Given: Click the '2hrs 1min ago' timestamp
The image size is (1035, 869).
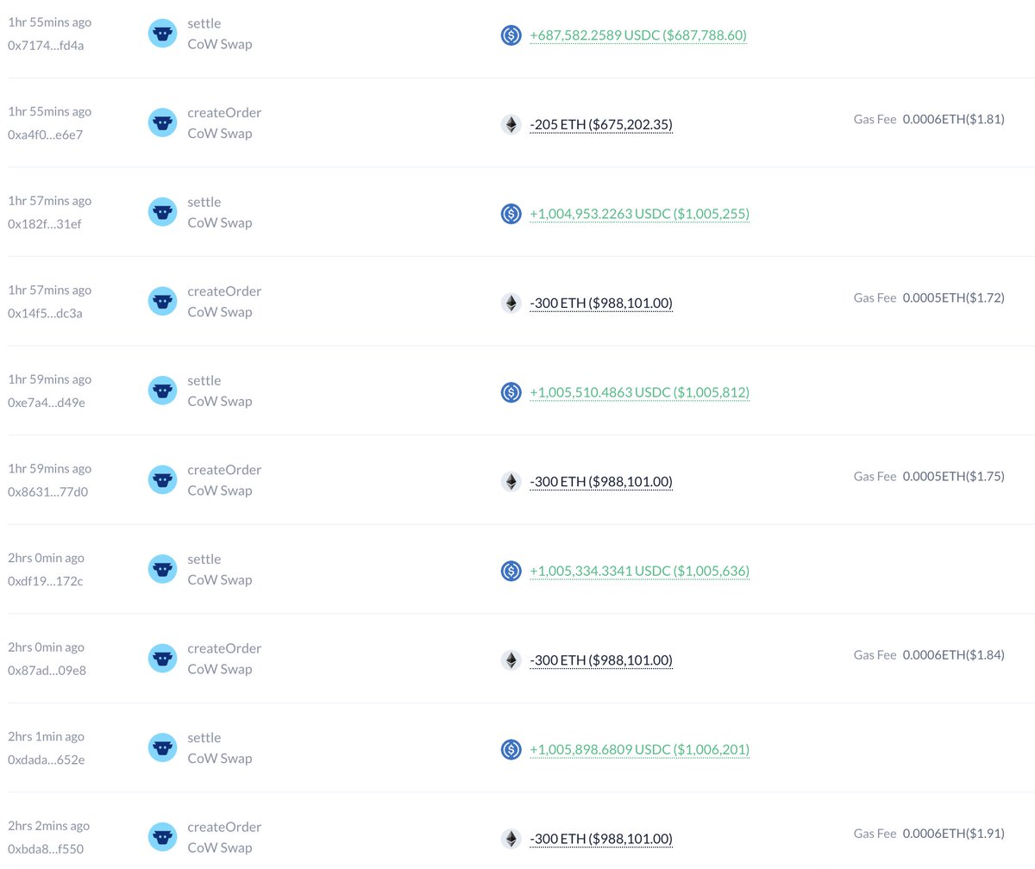Looking at the screenshot, I should [x=47, y=736].
